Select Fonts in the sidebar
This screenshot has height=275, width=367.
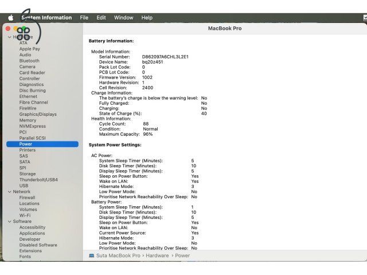[25, 257]
